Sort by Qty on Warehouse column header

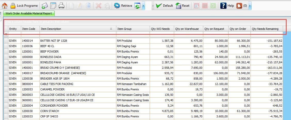coord(189,29)
